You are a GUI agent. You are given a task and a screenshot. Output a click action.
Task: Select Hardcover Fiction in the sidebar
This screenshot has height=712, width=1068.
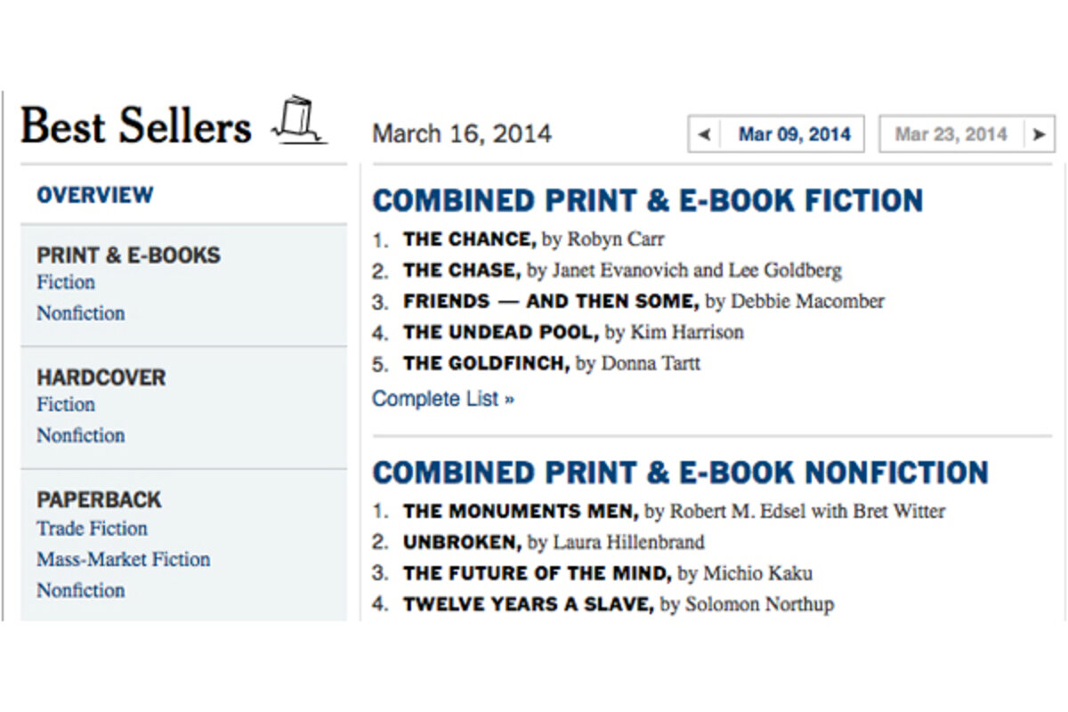click(66, 404)
